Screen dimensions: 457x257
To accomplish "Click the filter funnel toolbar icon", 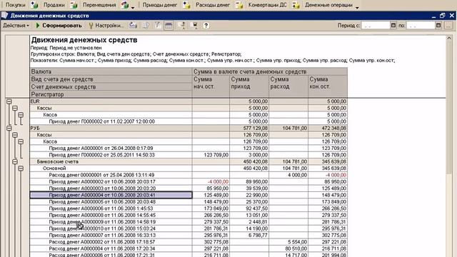I will [158, 26].
